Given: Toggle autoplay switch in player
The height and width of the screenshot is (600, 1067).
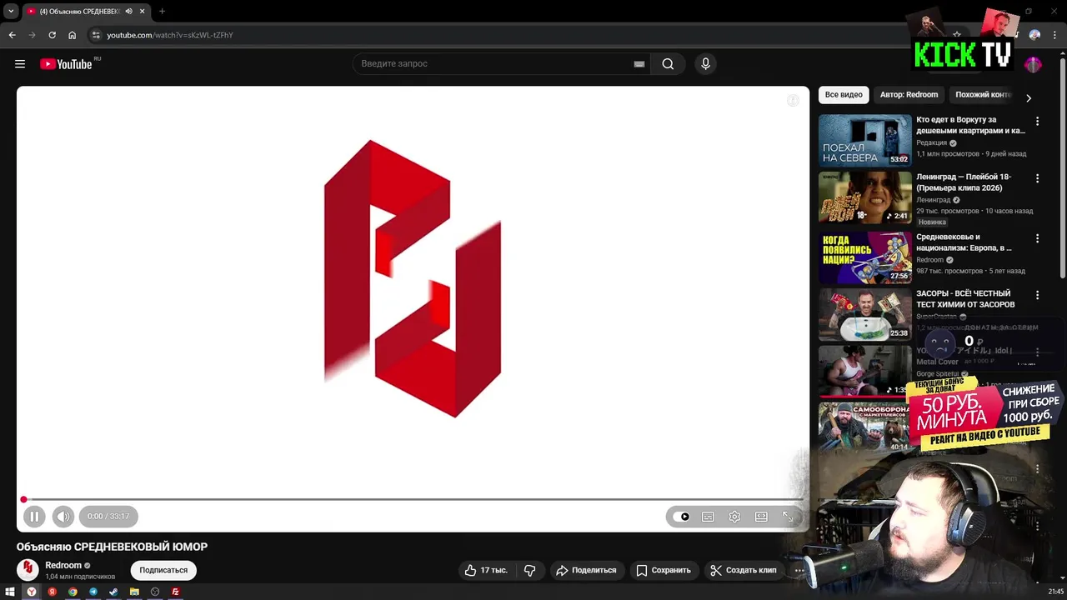Looking at the screenshot, I should (x=682, y=517).
